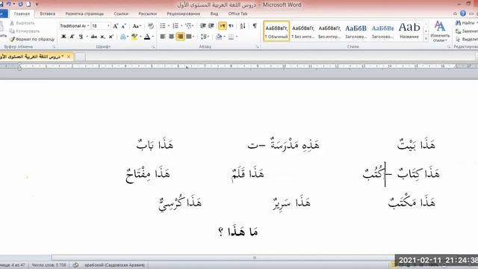This screenshot has height=269, width=478.
Task: Click the Копировать (Copy) button
Action: 25,31
